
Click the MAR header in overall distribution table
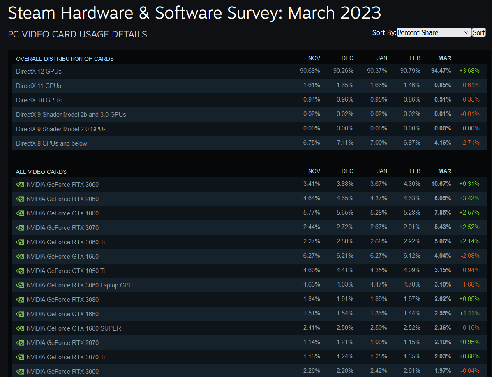click(445, 58)
